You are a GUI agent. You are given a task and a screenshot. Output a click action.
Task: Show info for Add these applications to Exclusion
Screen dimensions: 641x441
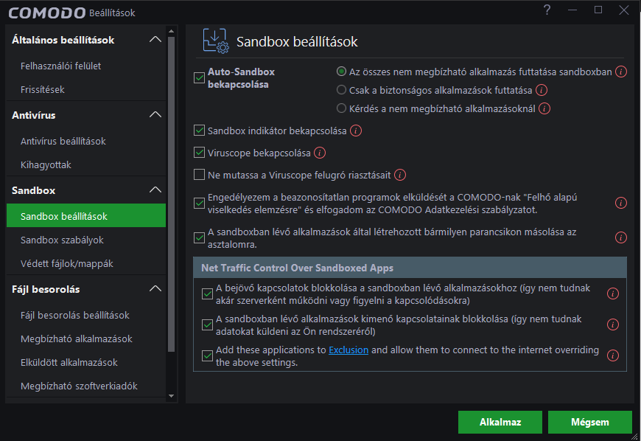coord(613,356)
